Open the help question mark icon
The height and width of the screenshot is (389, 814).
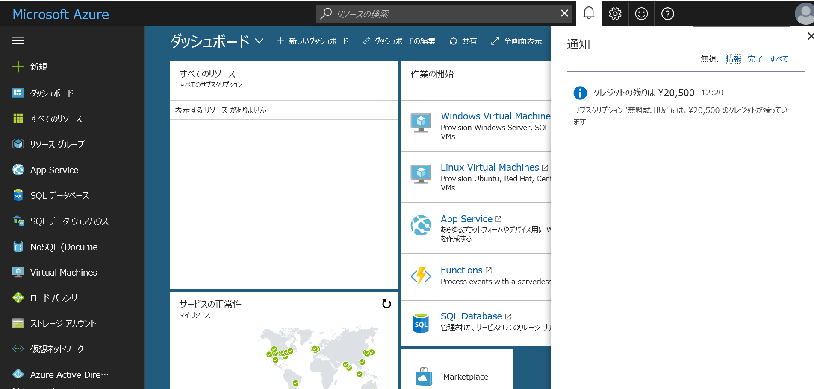[x=667, y=14]
